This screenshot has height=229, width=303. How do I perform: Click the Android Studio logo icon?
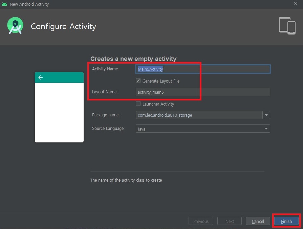click(x=15, y=26)
